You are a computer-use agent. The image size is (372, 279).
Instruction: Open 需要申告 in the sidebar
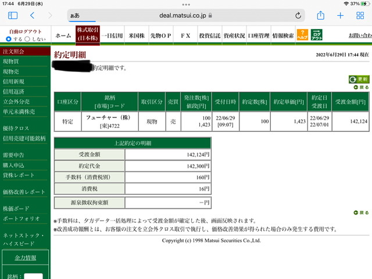(13, 155)
